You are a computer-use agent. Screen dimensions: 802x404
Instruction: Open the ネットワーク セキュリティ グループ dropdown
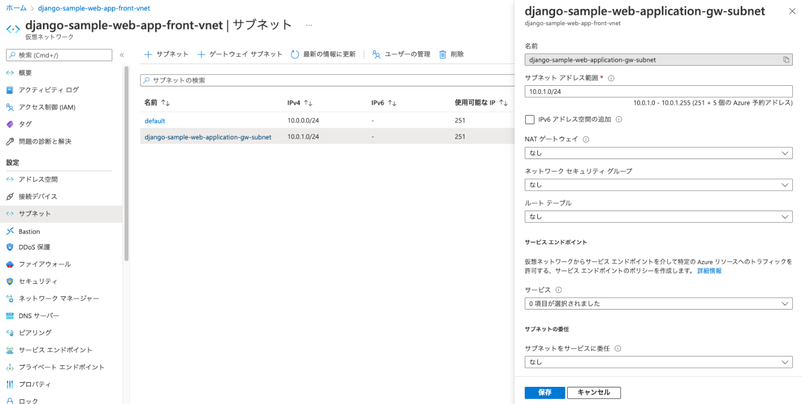(659, 185)
